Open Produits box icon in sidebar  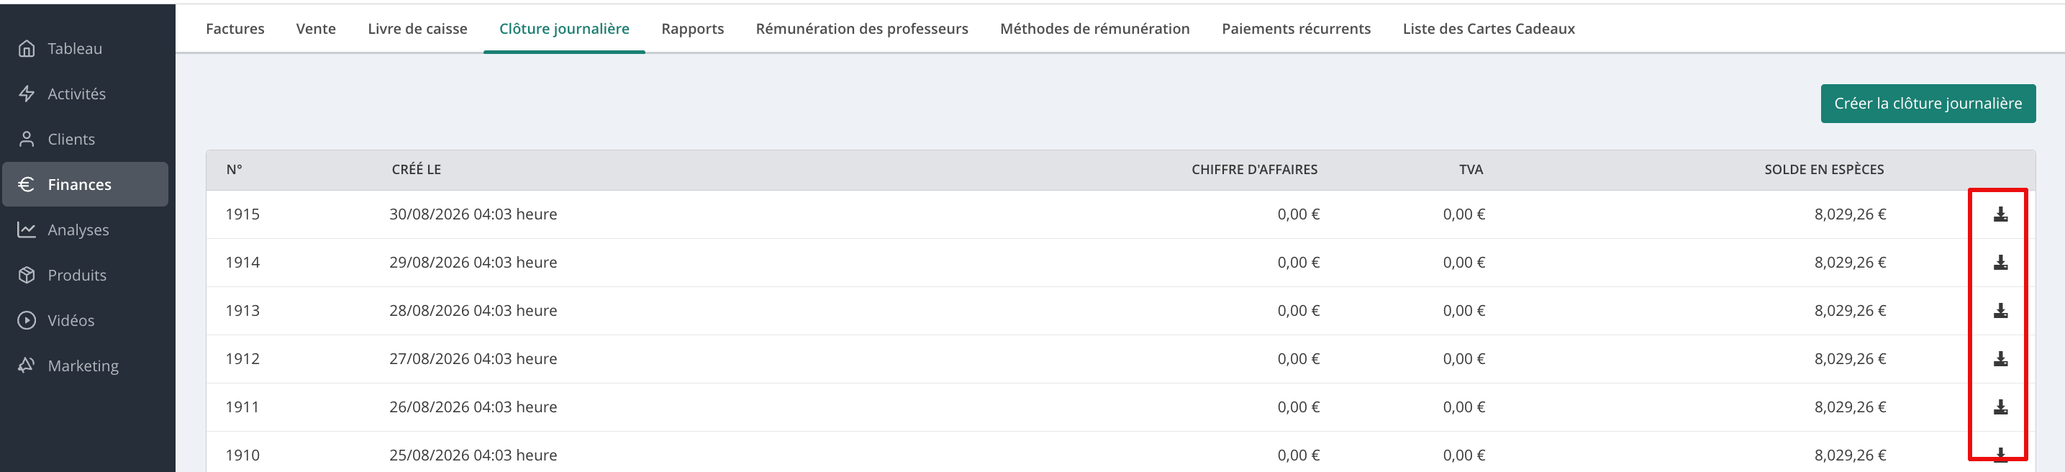click(27, 275)
